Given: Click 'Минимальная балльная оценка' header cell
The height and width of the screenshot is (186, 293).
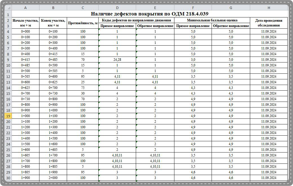Looking at the screenshot, I should 212,20.
